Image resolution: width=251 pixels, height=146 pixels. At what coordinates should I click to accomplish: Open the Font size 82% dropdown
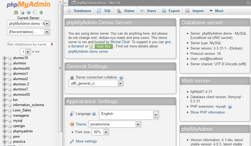100,132
